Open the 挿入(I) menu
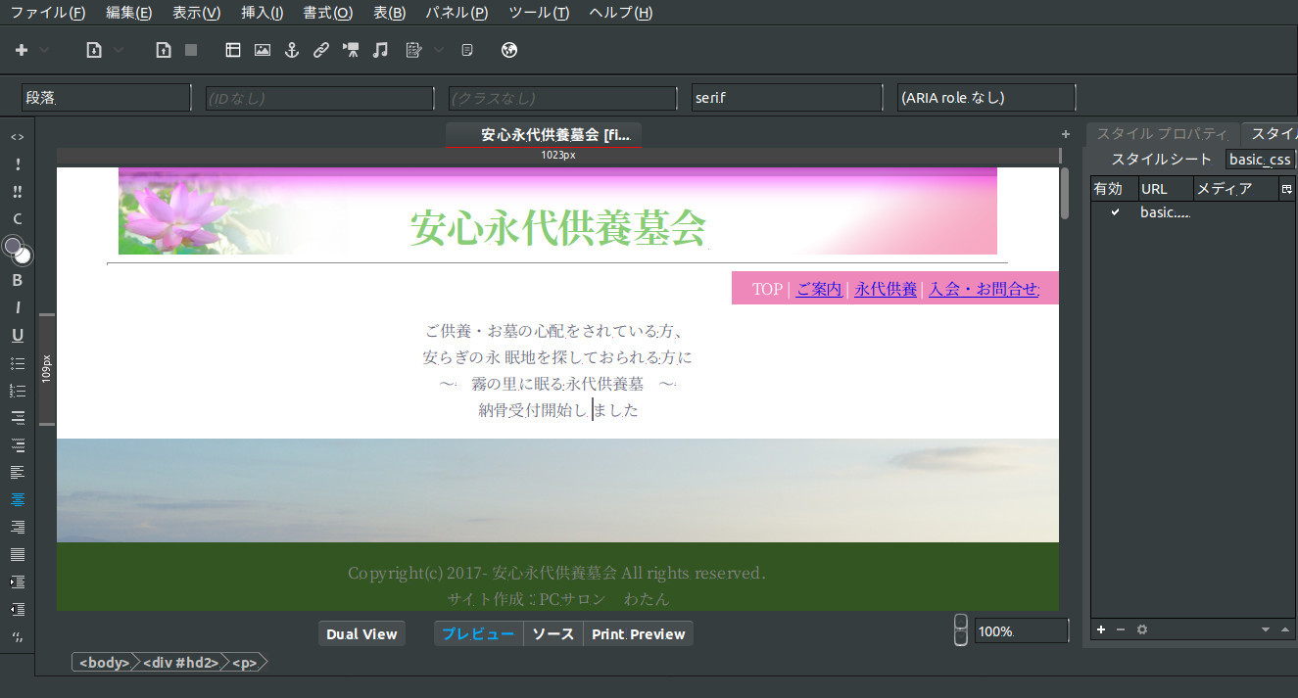 point(262,13)
